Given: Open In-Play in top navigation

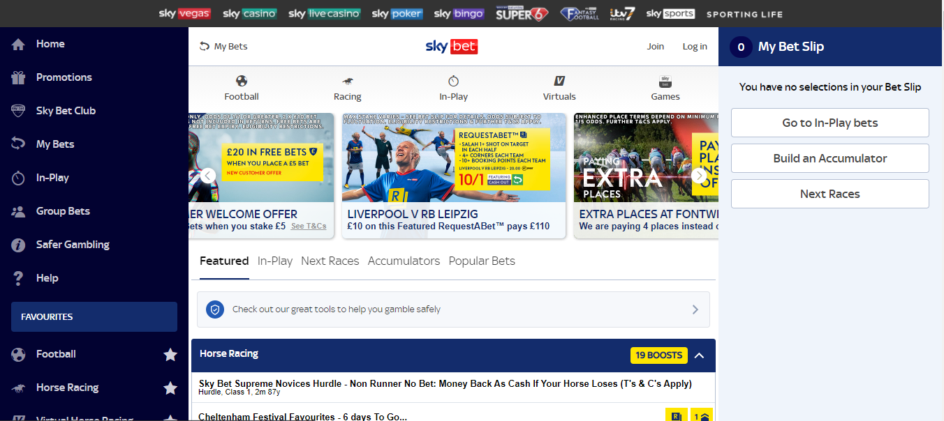Looking at the screenshot, I should pos(454,89).
